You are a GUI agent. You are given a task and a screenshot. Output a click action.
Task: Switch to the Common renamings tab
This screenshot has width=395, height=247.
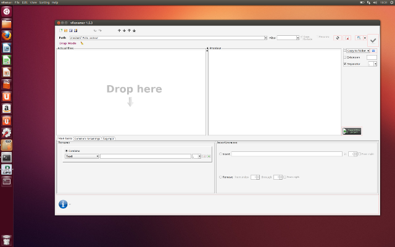[88, 138]
